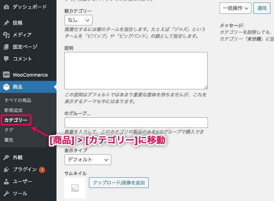274x201 pixels.
Task: Open the WooCommerce menu
Action: click(28, 75)
